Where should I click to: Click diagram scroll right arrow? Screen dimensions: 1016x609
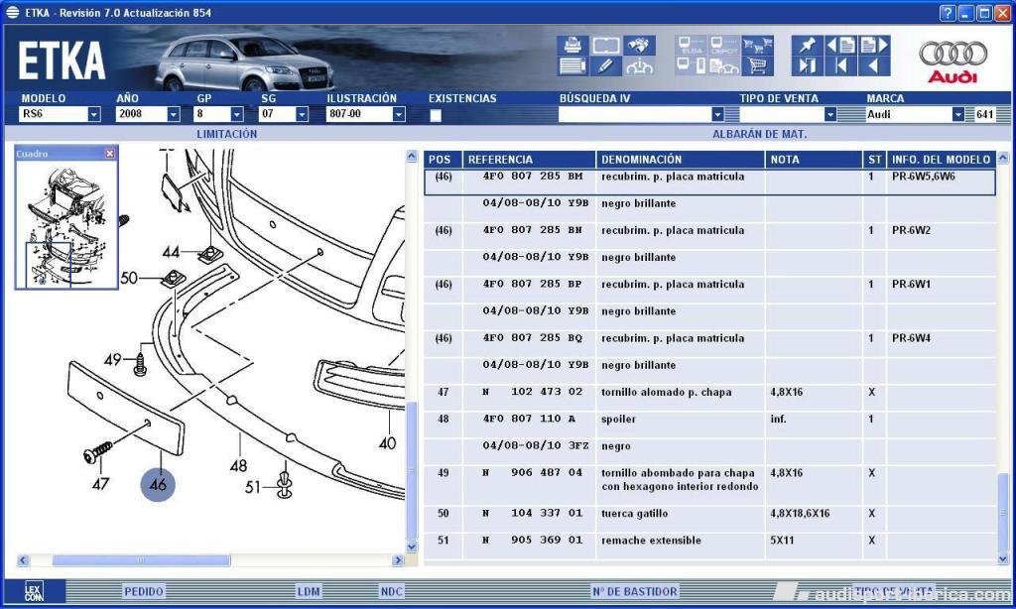[x=398, y=560]
